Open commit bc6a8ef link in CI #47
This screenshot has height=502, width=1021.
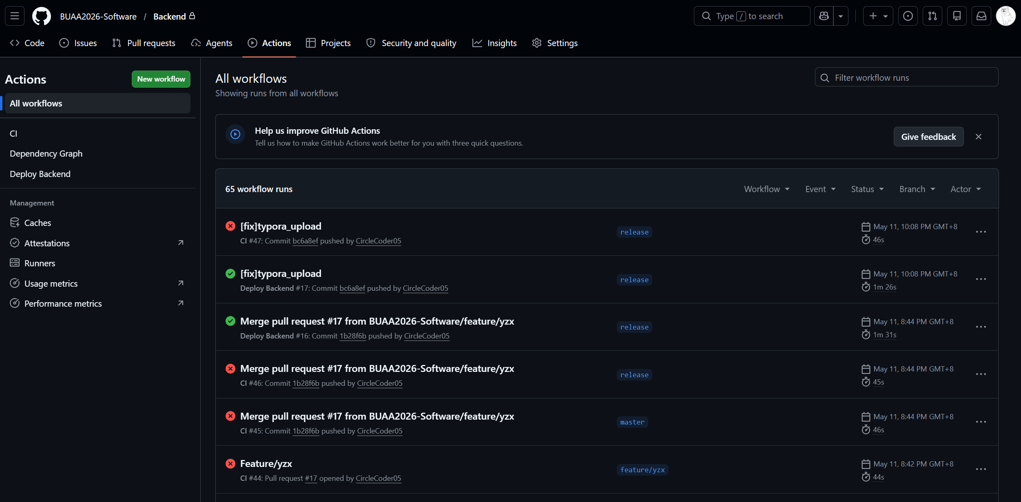coord(305,241)
